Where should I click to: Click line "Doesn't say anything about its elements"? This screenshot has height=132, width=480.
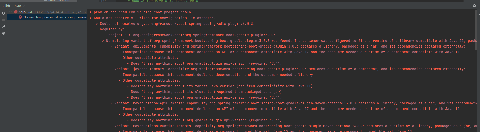pyautogui.click(x=204, y=92)
